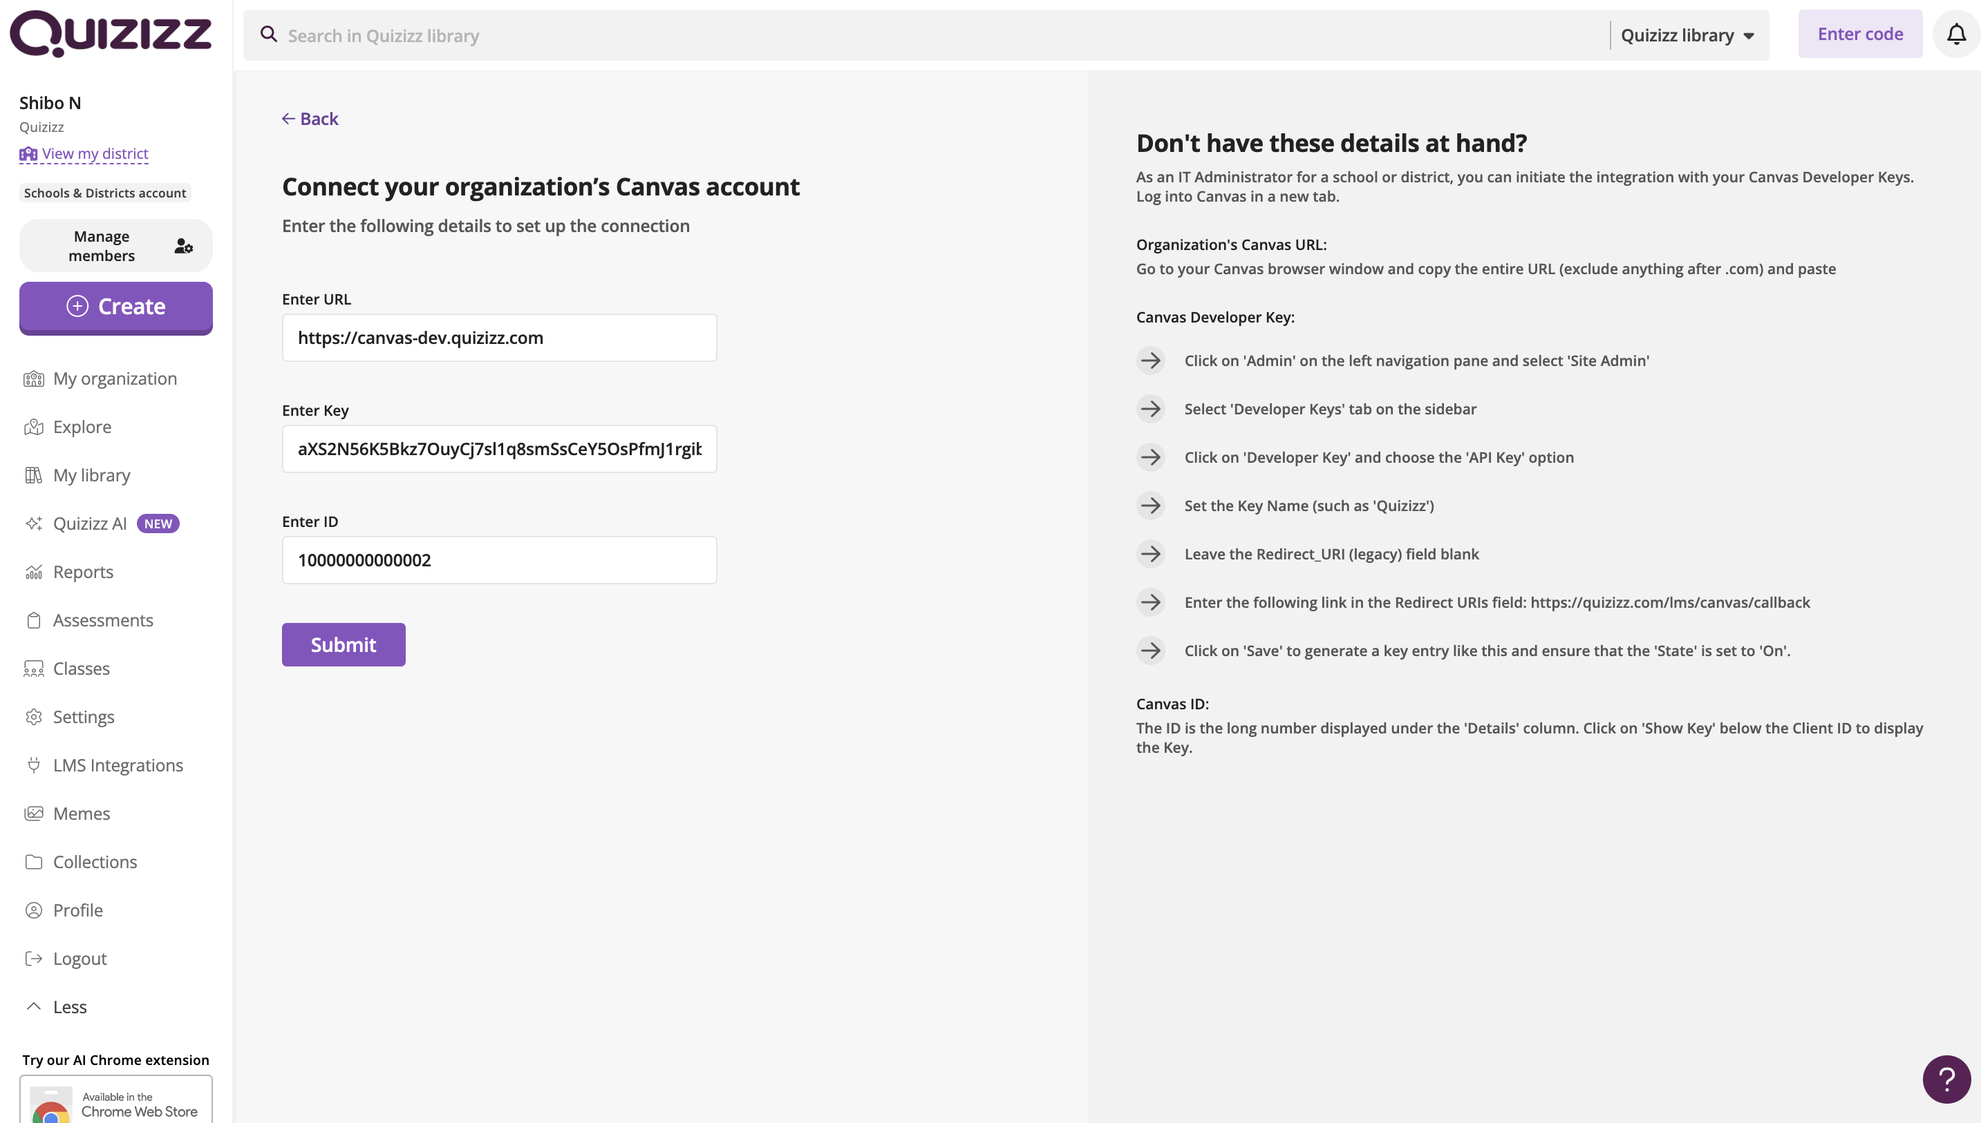Click the plus icon on Create
The image size is (1981, 1123).
coord(77,306)
